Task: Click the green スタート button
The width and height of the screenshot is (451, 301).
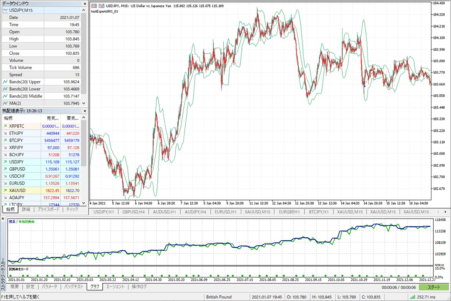Action: point(434,287)
